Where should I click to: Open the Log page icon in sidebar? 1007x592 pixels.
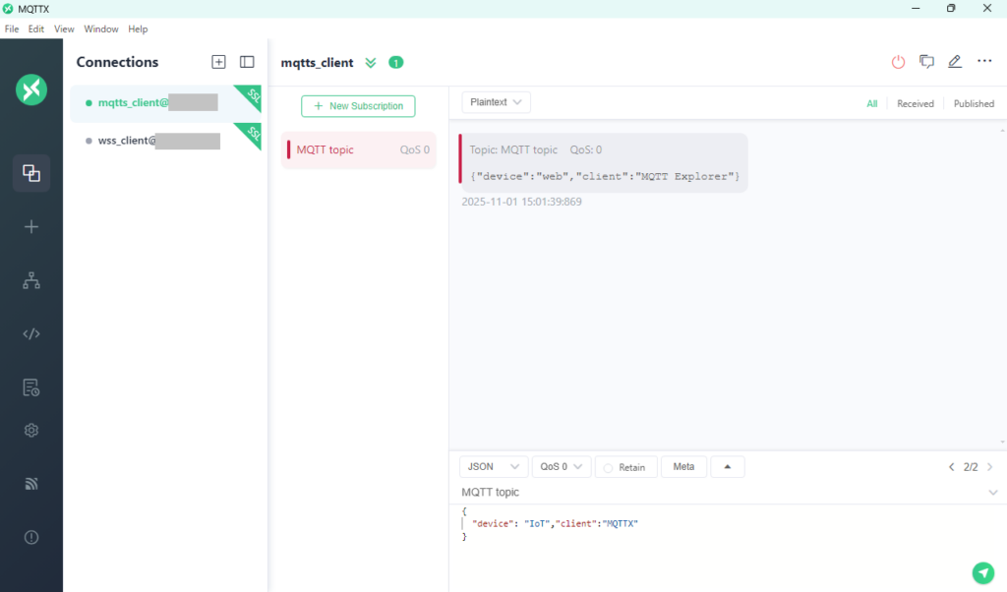pos(31,387)
